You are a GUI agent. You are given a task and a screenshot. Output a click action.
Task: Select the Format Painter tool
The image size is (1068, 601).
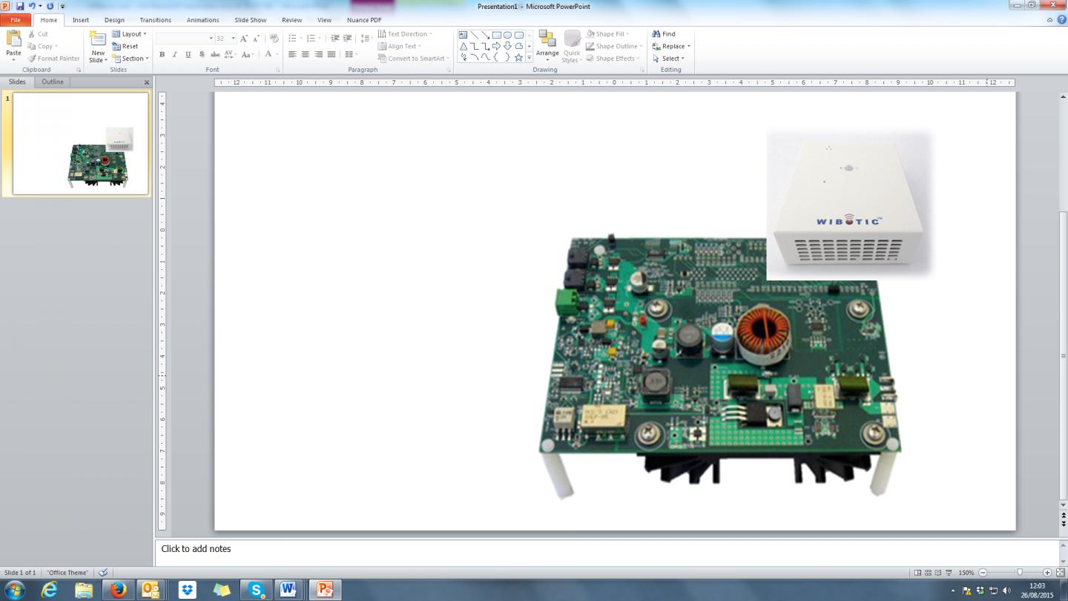click(53, 58)
